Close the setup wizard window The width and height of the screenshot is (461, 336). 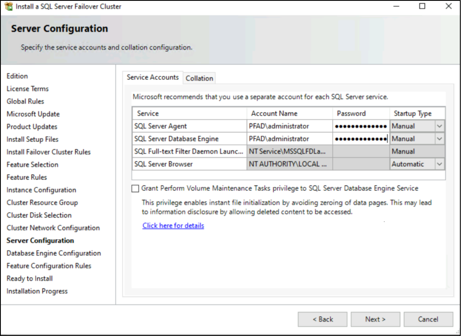tap(449, 6)
